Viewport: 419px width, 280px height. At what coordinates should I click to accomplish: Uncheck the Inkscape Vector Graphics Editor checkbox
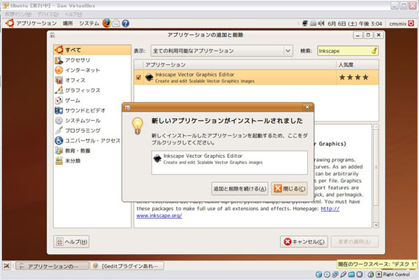pos(138,78)
